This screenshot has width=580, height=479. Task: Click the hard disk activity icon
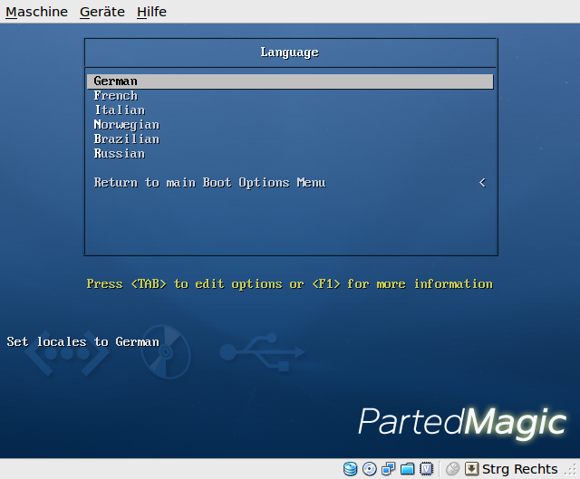click(x=351, y=469)
